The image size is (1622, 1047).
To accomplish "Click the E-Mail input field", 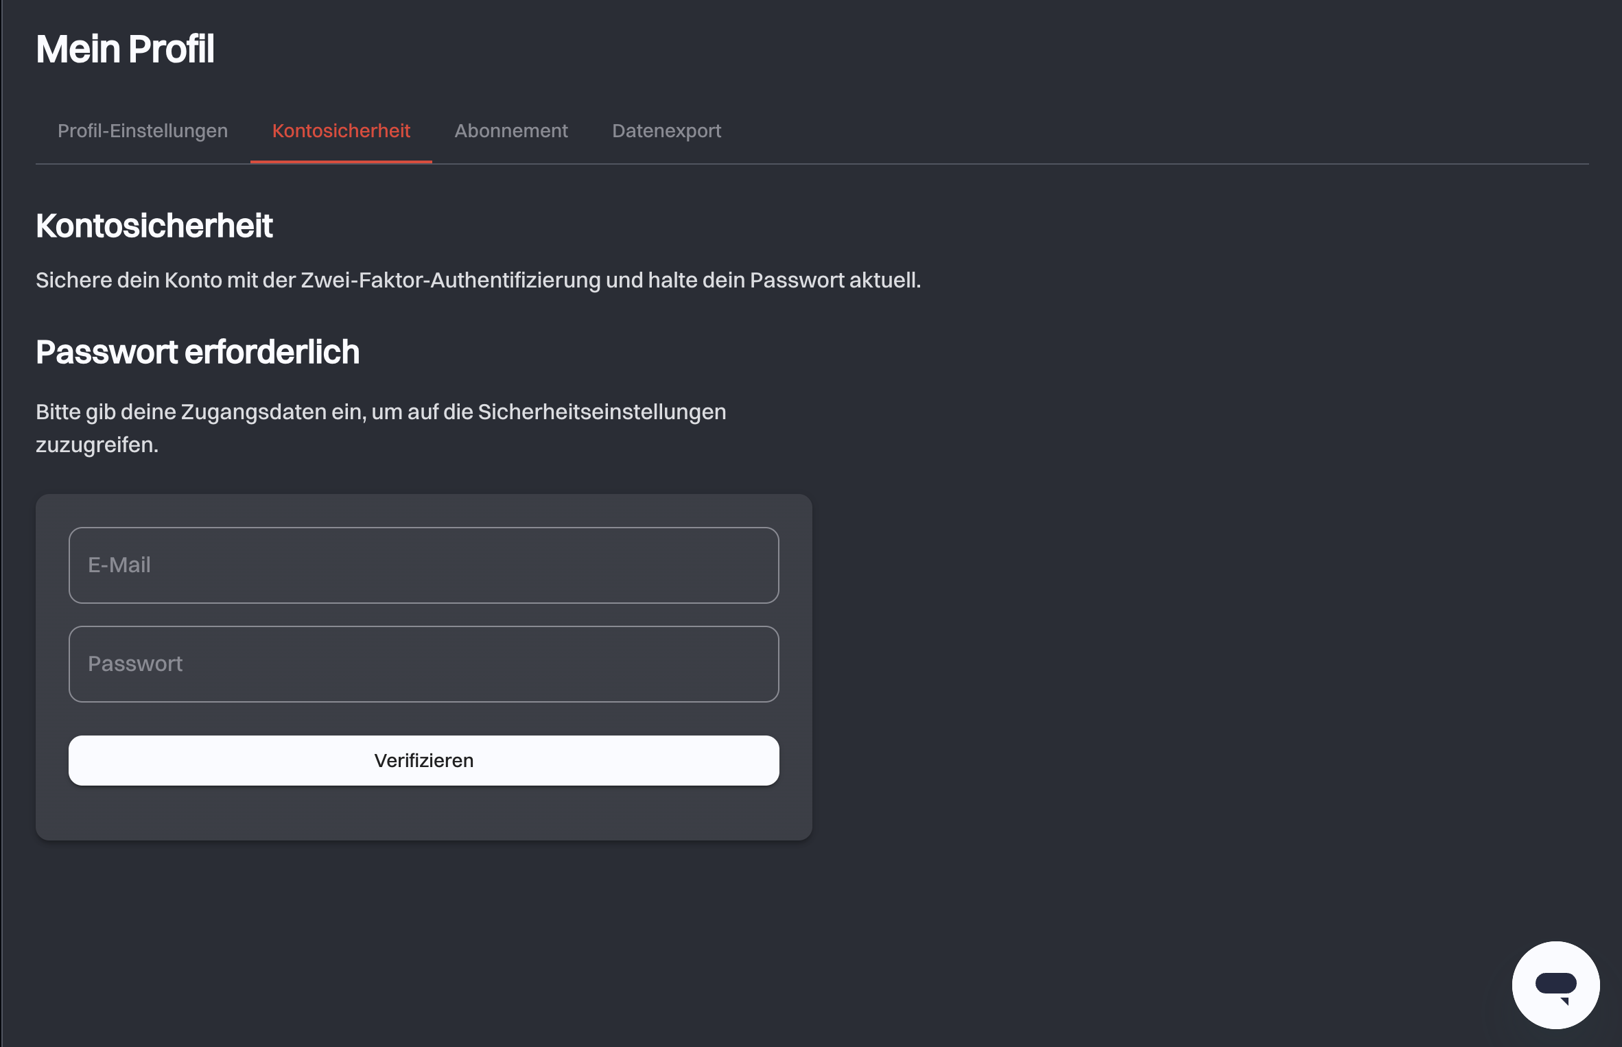I will click(x=424, y=565).
